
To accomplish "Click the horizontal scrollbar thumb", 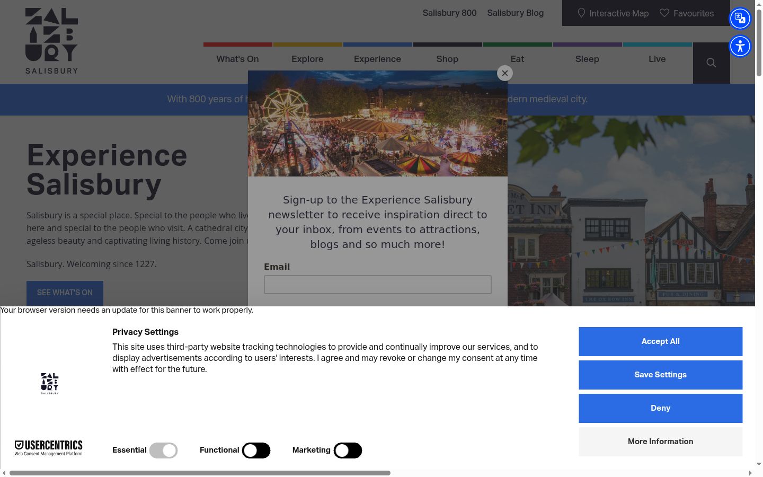I will (x=200, y=473).
